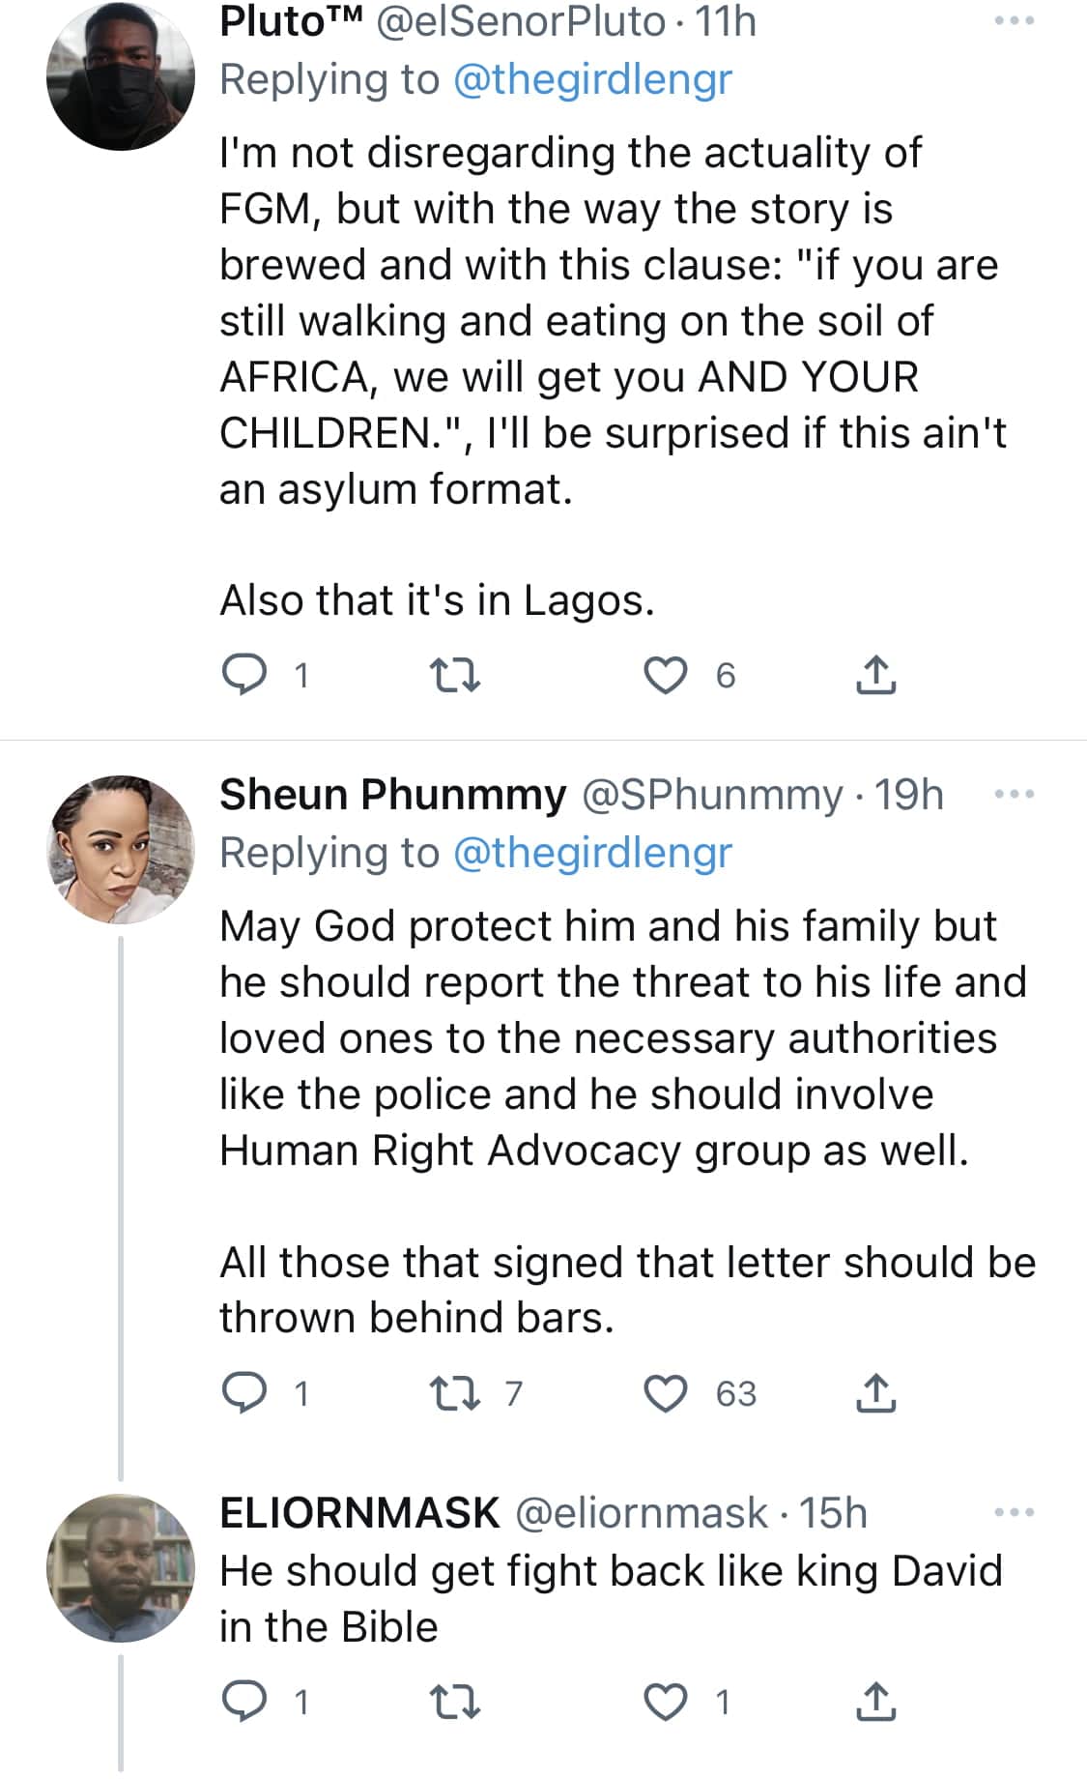Open more options on Sheun Phunmmy's tweet
The width and height of the screenshot is (1087, 1779).
click(1015, 795)
